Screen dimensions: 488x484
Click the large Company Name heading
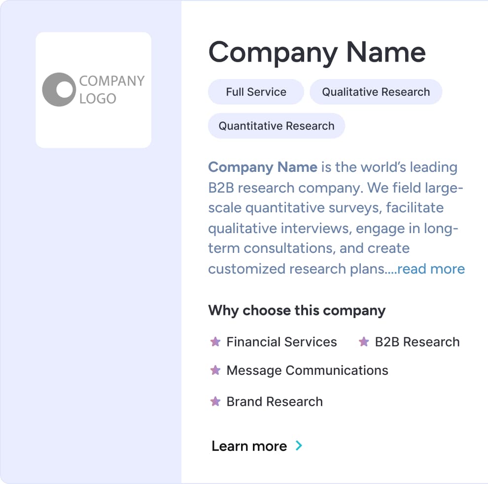coord(317,52)
